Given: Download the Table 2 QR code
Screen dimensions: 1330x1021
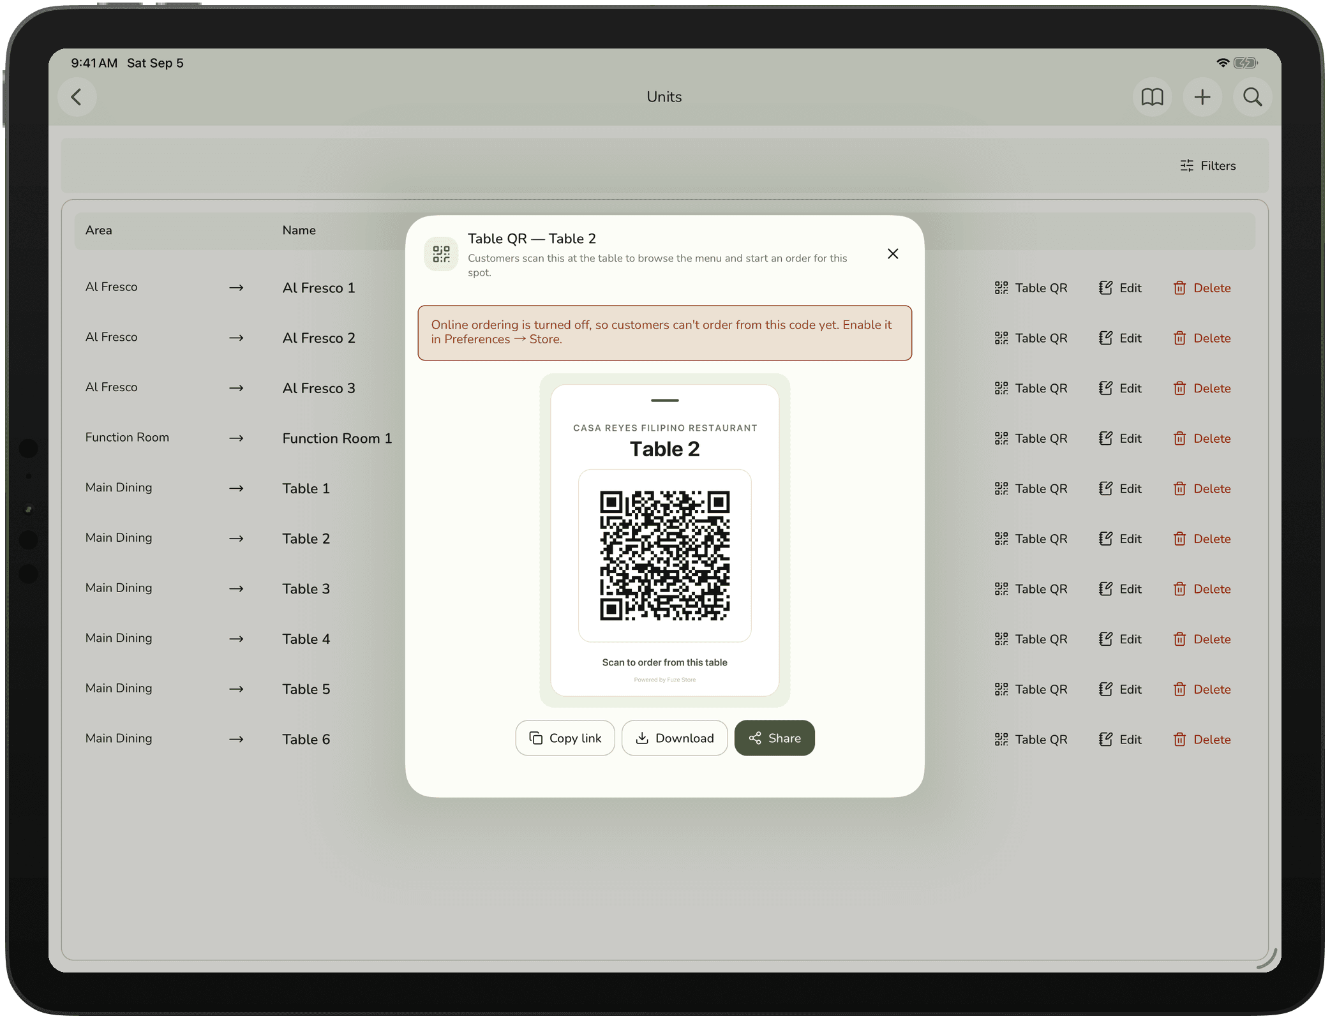Looking at the screenshot, I should click(x=675, y=738).
